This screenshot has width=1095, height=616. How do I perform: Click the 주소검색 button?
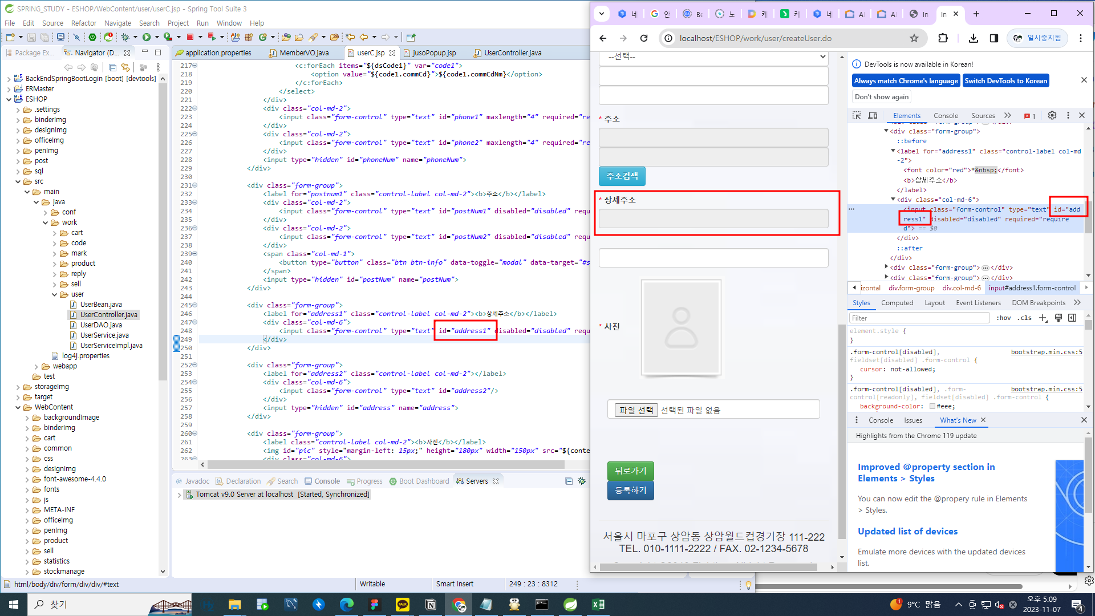click(x=622, y=176)
